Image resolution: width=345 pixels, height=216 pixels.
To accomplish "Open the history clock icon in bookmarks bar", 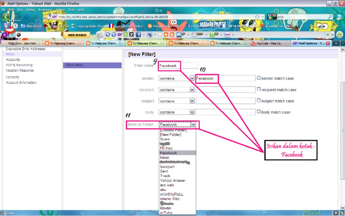I will click(15, 26).
